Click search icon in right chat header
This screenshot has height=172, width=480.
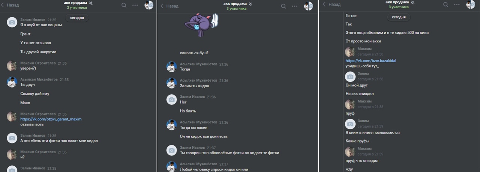(445, 4)
